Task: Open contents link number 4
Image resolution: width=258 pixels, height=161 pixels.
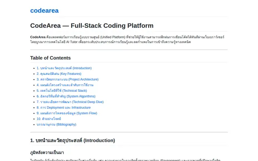Action: tap(65, 85)
